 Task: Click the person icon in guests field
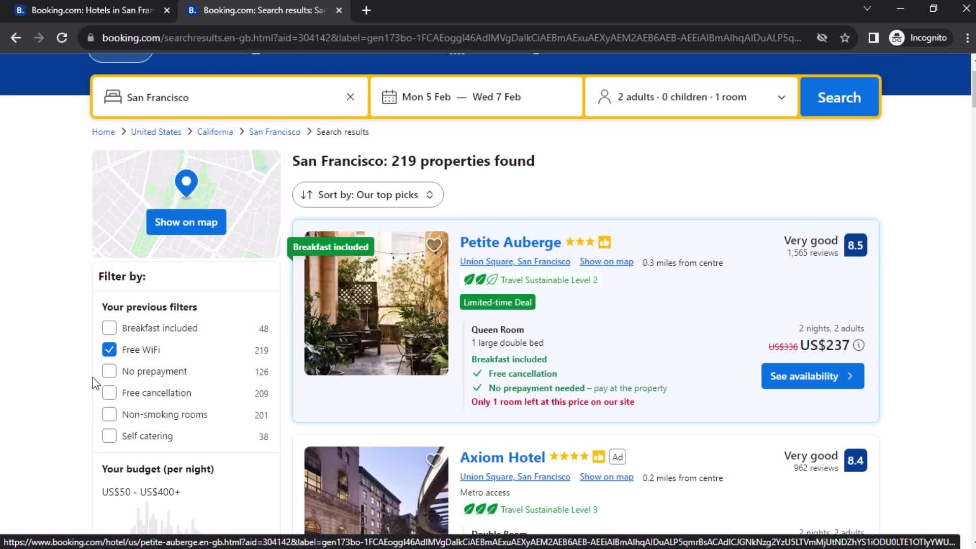604,97
